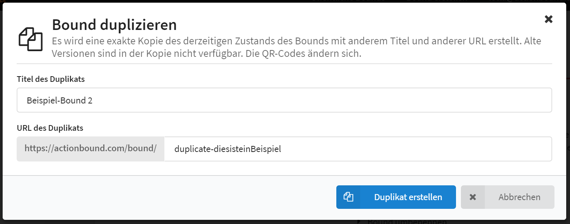The width and height of the screenshot is (570, 224).
Task: Close the Bound duplizieren dialog with the X
Action: (x=548, y=19)
